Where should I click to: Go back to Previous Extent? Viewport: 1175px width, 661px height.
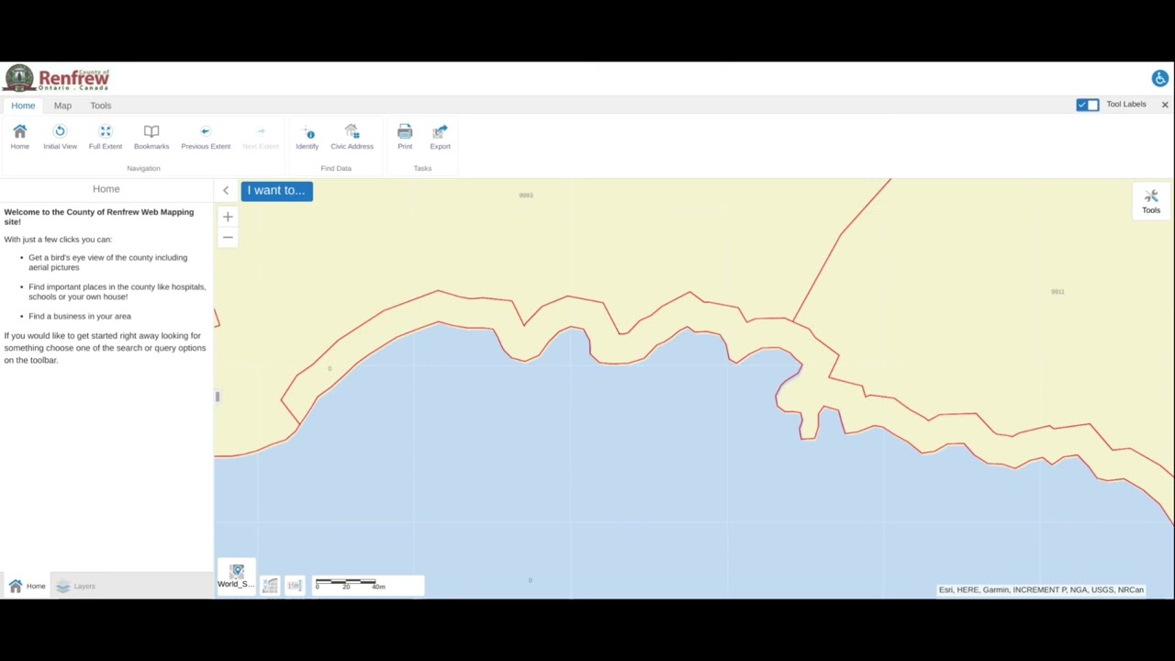click(x=206, y=137)
